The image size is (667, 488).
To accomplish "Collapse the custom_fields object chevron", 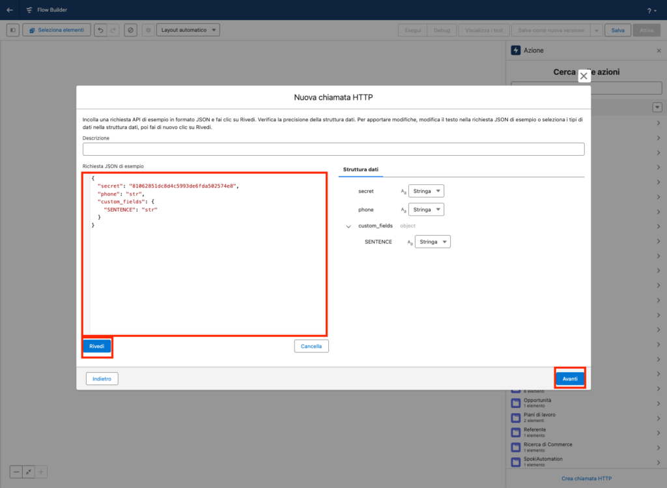I will [348, 226].
